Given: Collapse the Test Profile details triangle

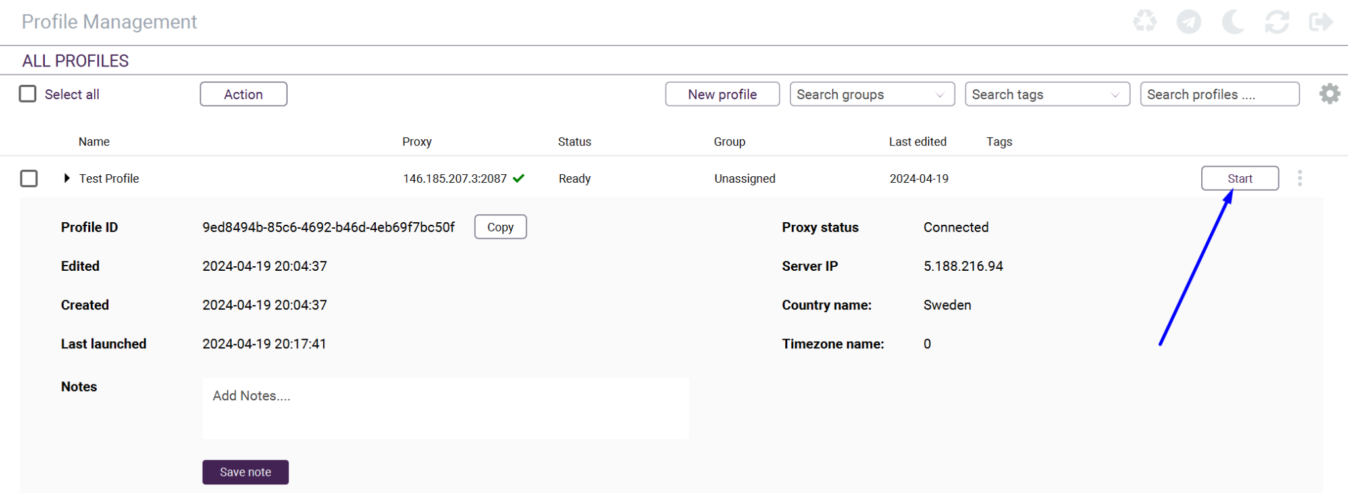Looking at the screenshot, I should (66, 178).
